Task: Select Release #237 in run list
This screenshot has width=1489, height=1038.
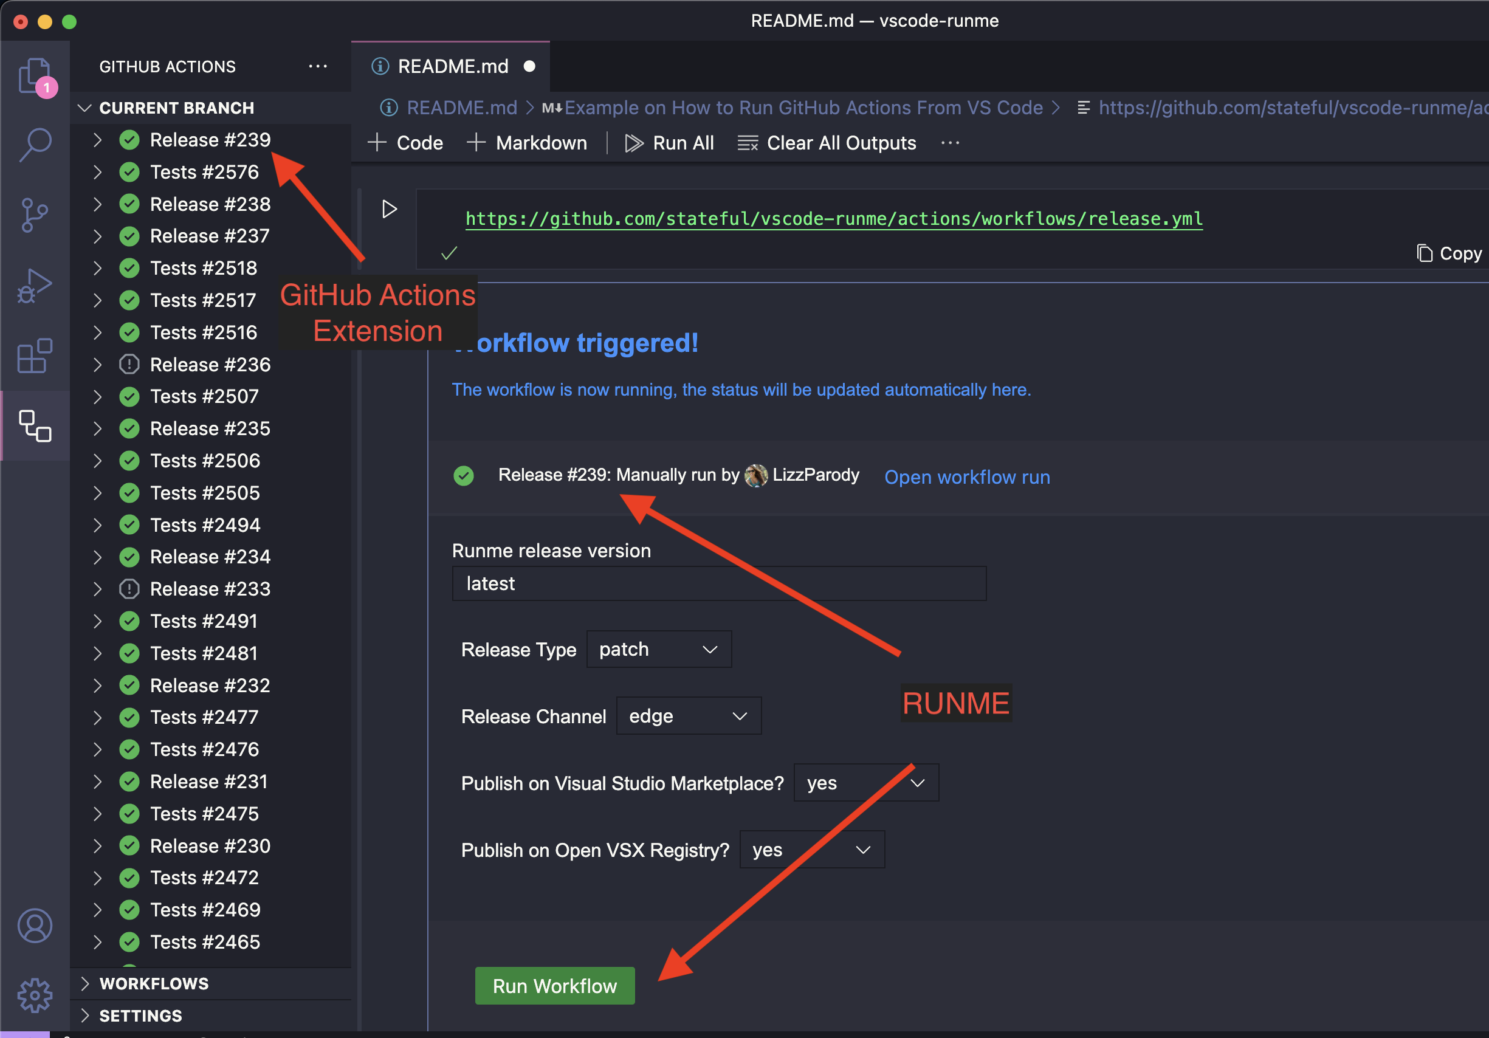Action: pos(210,236)
